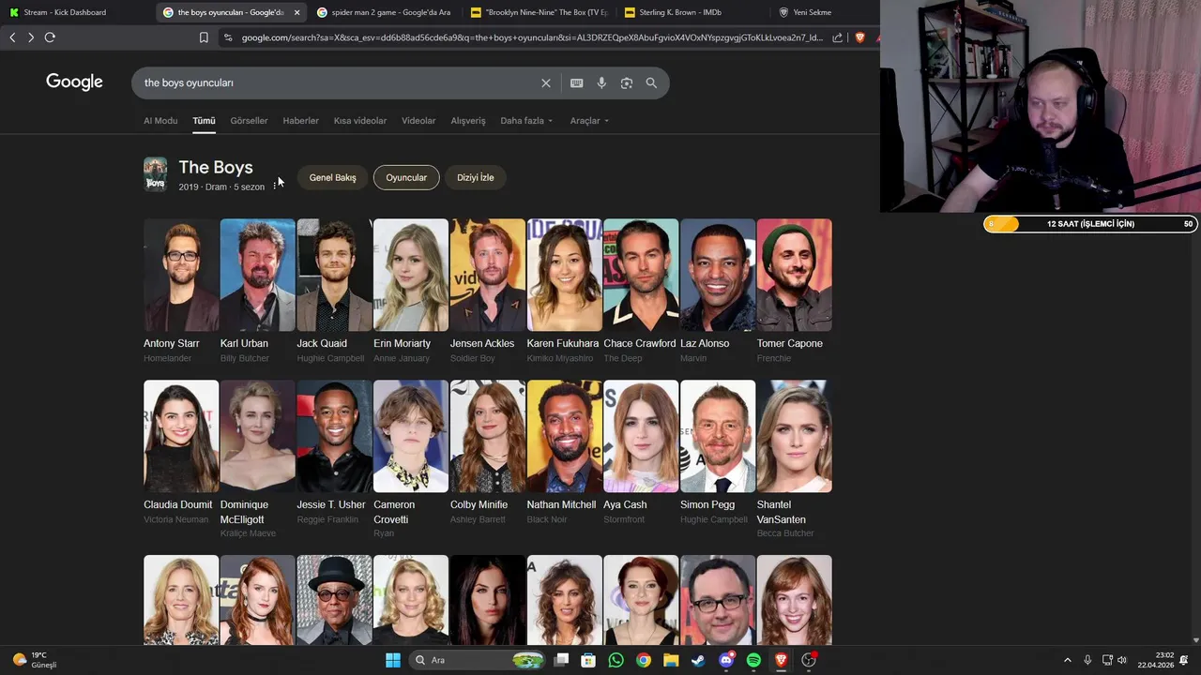Open Discord from taskbar
1201x675 pixels.
click(726, 660)
